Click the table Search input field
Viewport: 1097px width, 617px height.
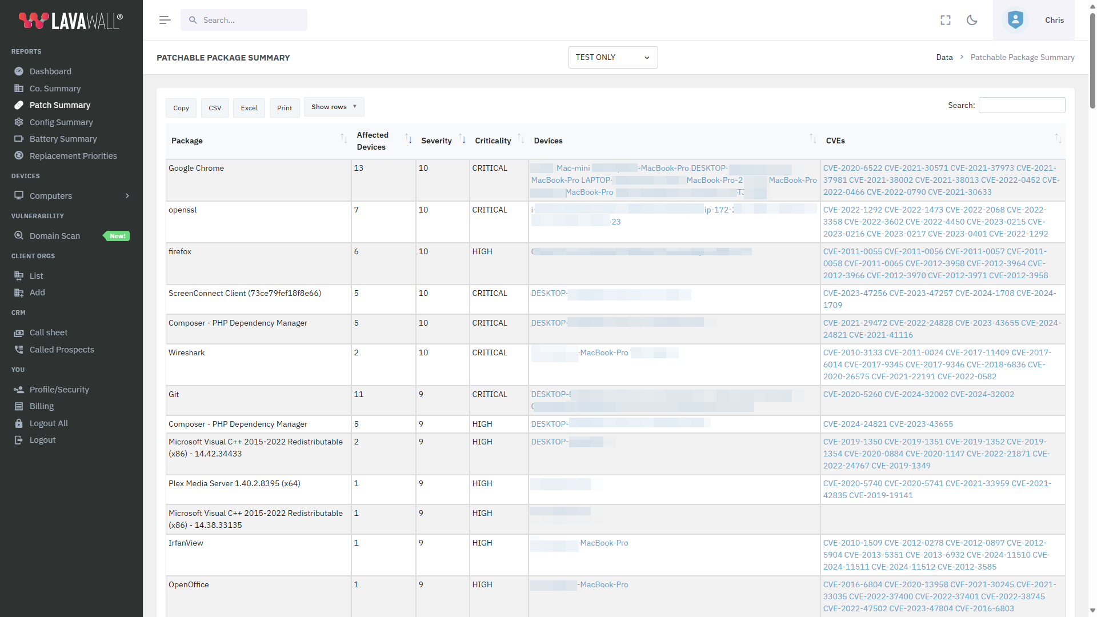point(1022,105)
